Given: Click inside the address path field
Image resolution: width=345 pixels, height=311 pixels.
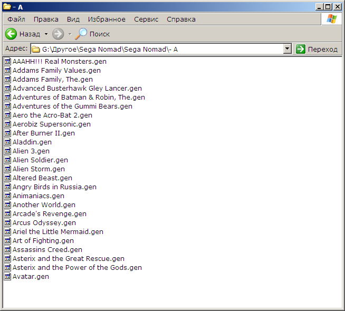Looking at the screenshot, I should click(158, 49).
